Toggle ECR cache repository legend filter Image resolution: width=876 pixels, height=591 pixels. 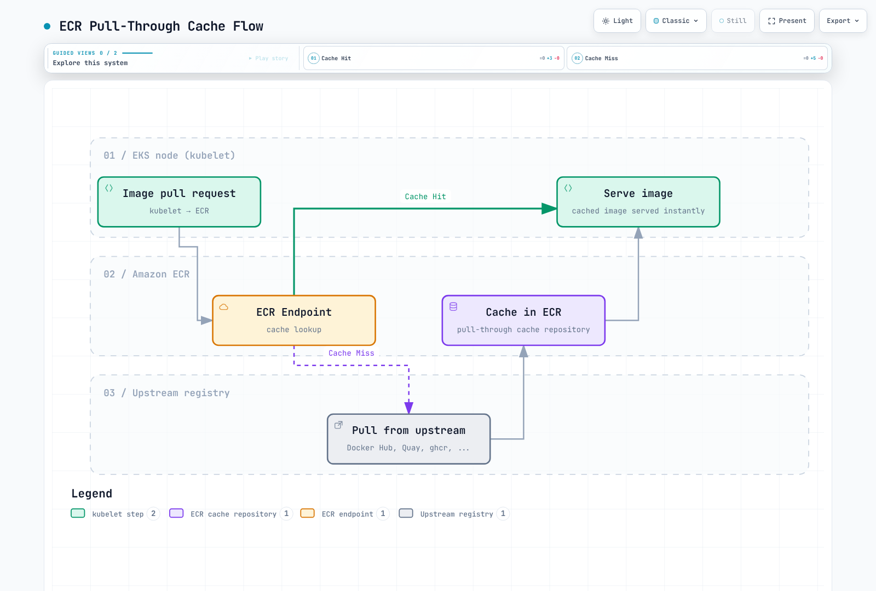(231, 514)
